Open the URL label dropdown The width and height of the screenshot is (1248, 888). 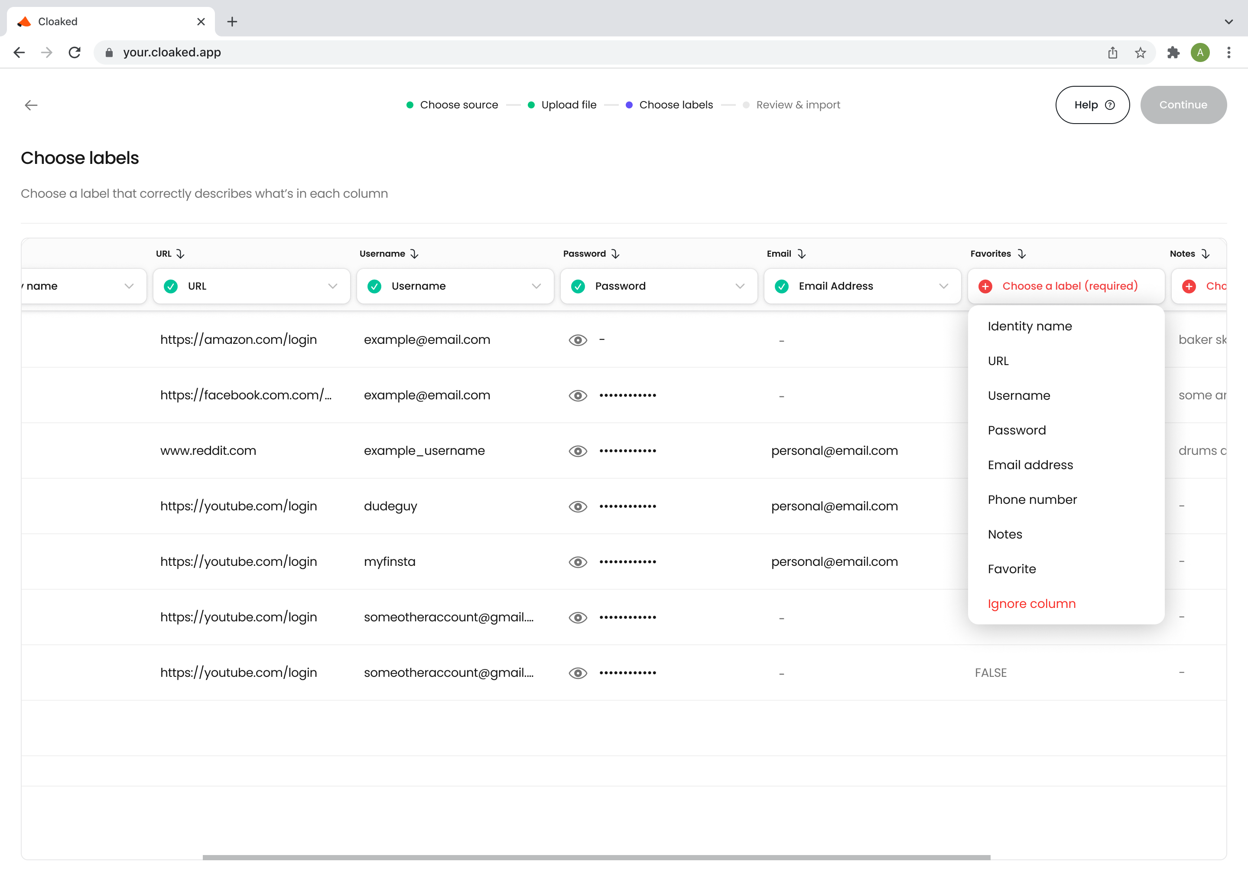point(251,286)
